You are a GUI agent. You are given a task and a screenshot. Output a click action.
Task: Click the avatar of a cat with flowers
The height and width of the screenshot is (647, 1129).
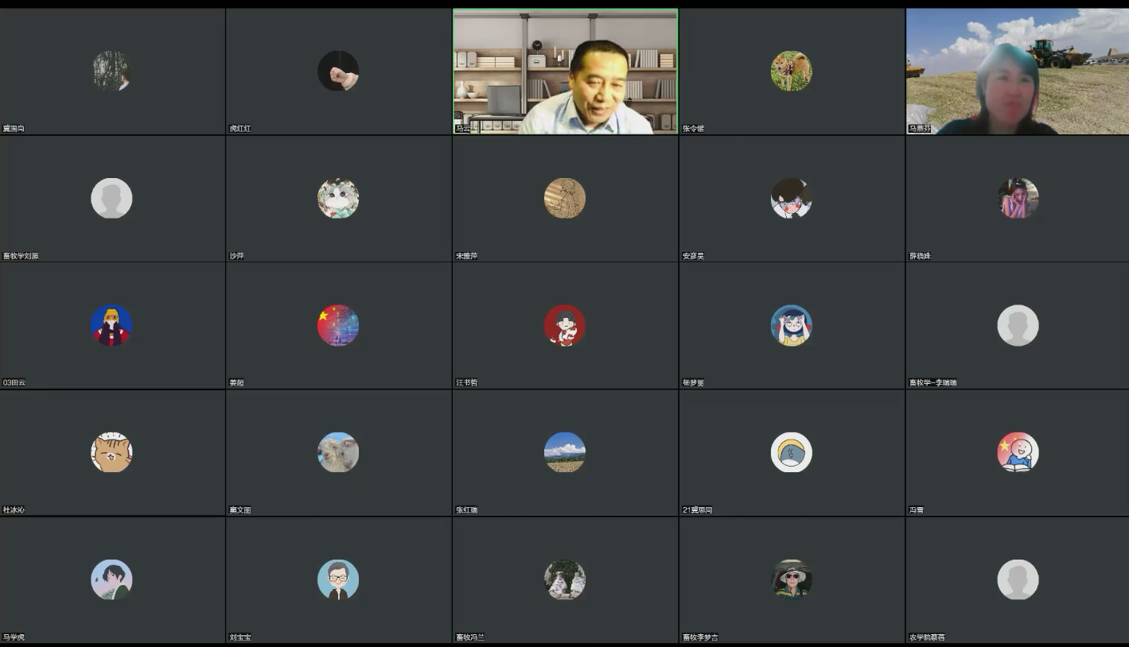click(338, 198)
